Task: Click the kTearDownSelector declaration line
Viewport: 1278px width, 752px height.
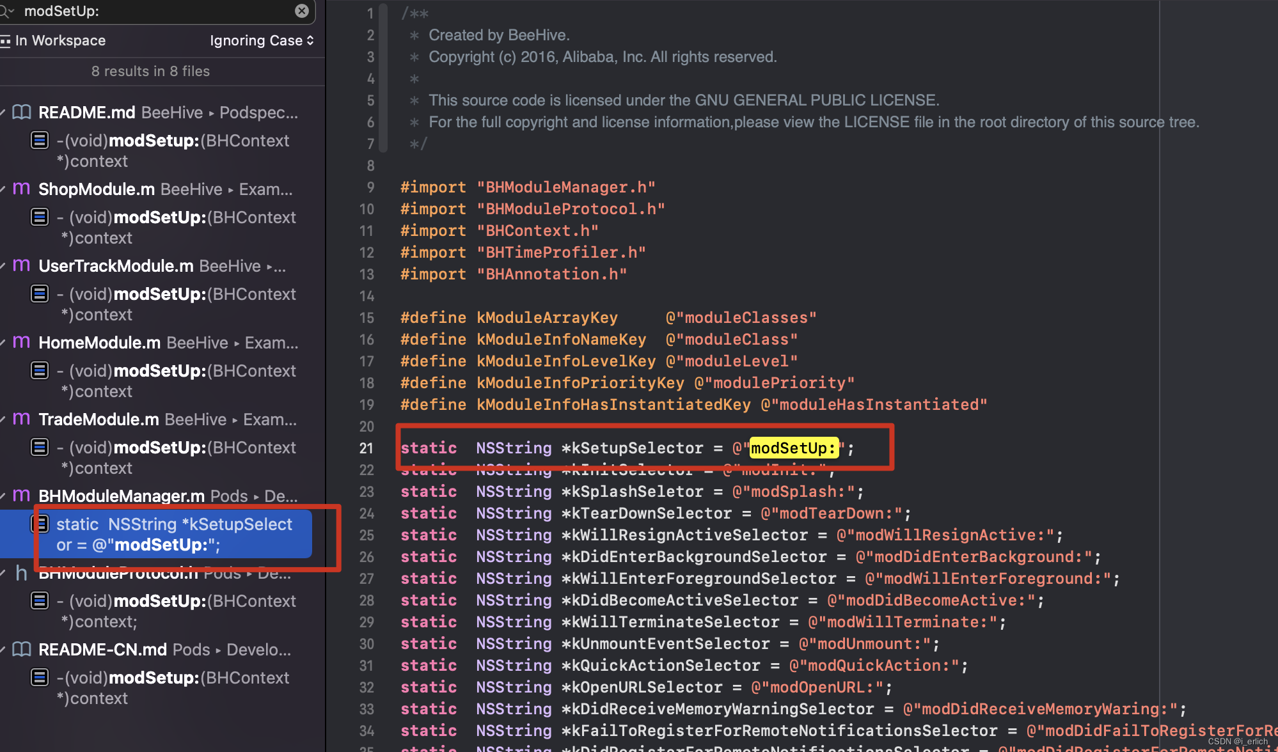Action: [656, 513]
